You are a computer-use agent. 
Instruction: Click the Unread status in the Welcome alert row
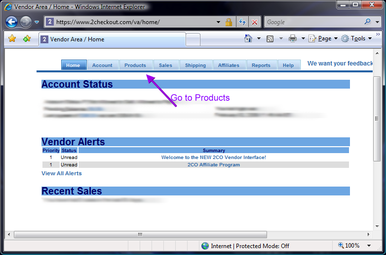[69, 158]
